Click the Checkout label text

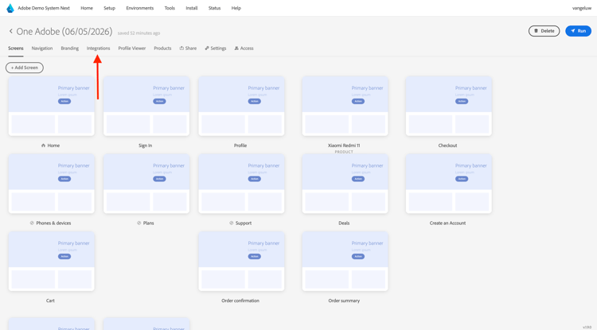tap(447, 146)
